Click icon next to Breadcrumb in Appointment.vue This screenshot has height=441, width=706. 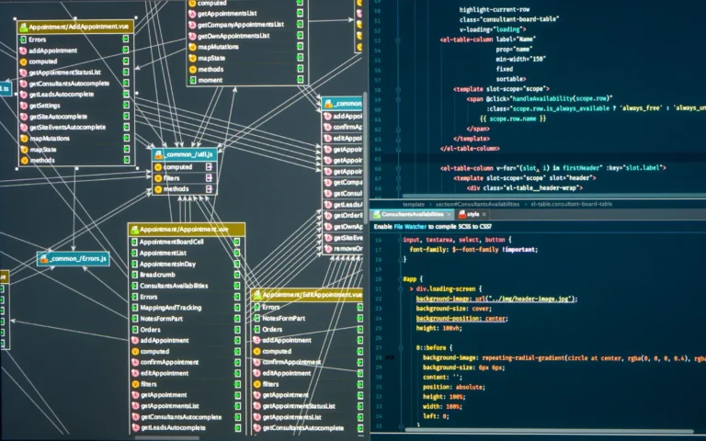pos(133,275)
